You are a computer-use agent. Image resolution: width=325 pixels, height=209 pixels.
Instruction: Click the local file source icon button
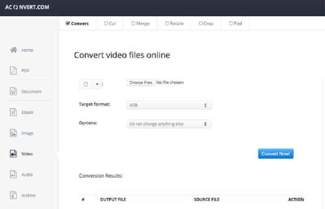(x=86, y=84)
